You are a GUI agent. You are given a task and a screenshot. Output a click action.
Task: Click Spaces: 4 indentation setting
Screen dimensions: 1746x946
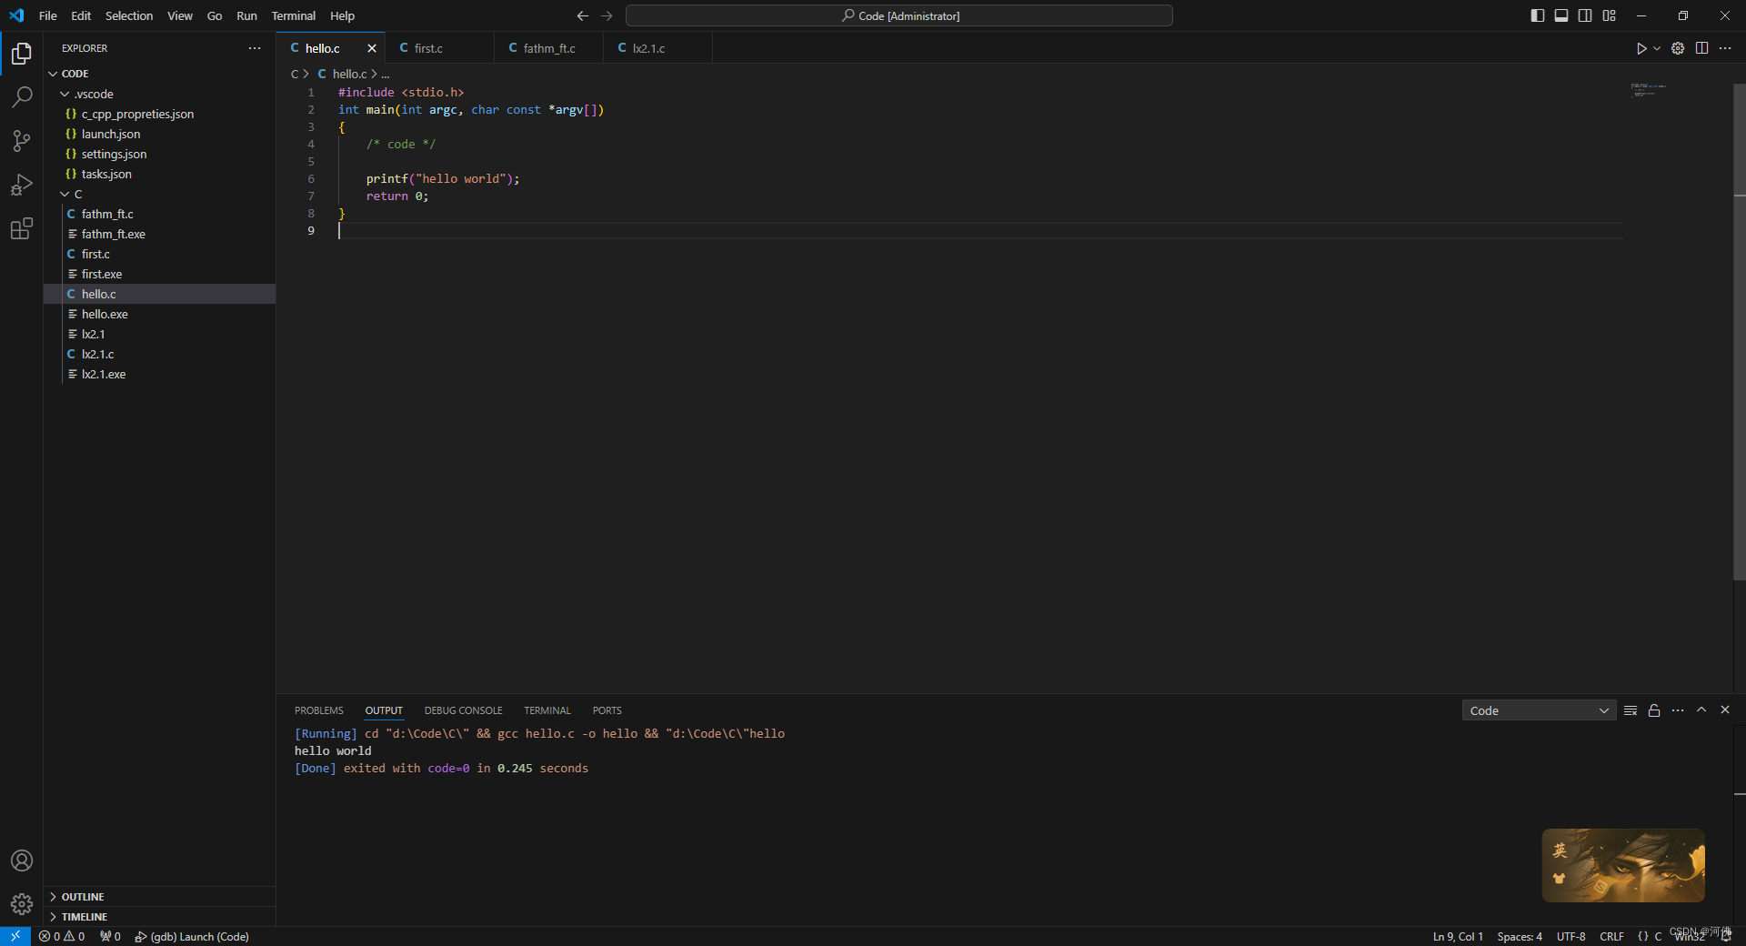click(x=1520, y=936)
